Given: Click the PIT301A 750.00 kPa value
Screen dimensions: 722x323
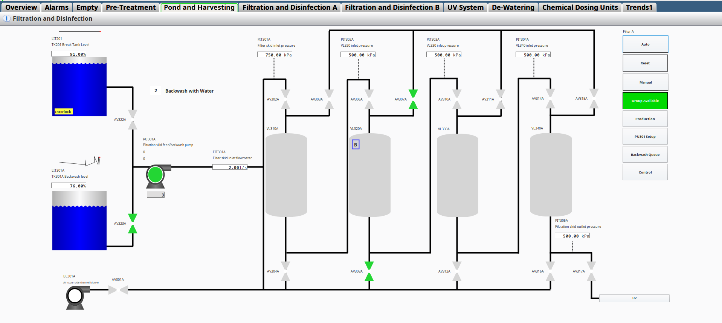Looking at the screenshot, I should (x=275, y=55).
